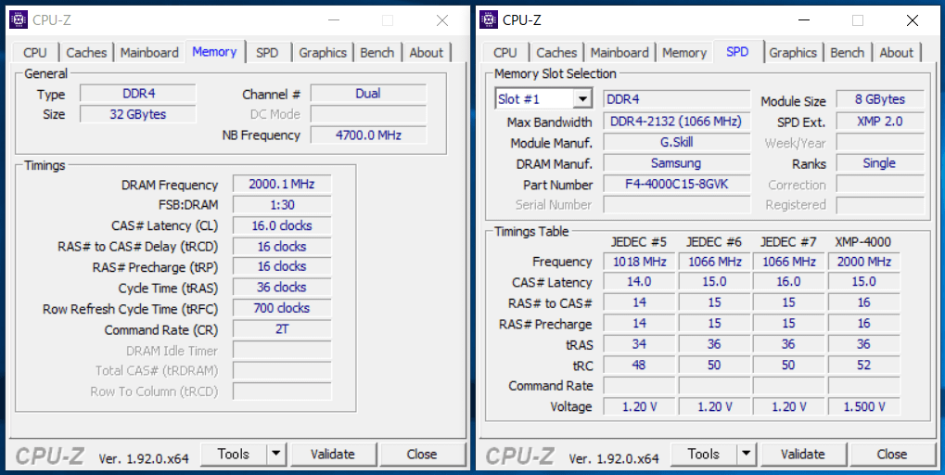Click CAS# Latency 16.0 clocks value
This screenshot has height=475, width=945.
281,226
